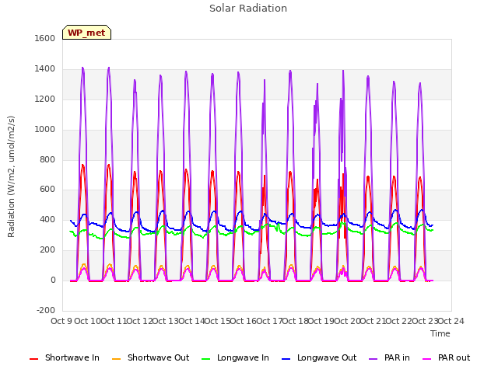Select the PAR in legend entry
This screenshot has width=498, height=373.
click(x=389, y=358)
